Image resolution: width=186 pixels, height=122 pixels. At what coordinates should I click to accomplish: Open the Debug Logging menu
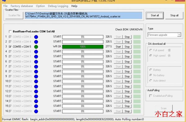pyautogui.click(x=58, y=6)
